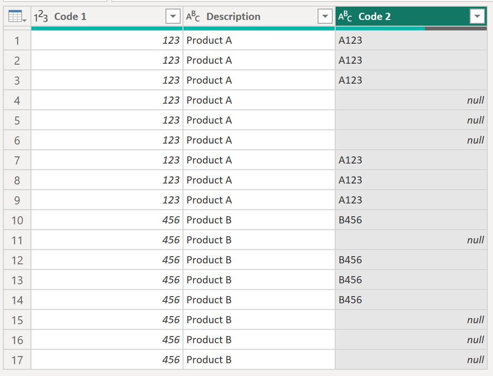Click the 456 Code 1 cell in row 16

[x=107, y=340]
